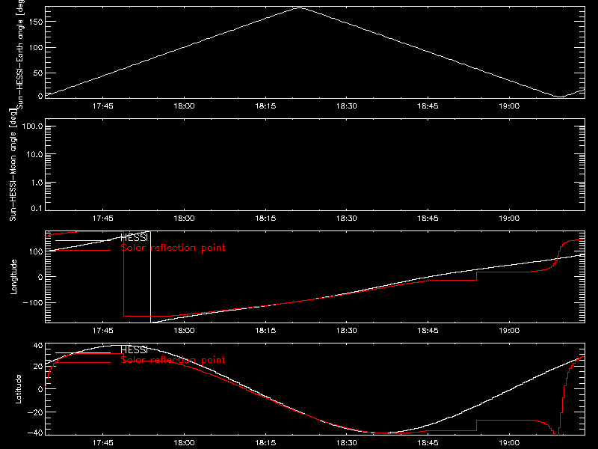598x449 pixels.
Task: Select 18:45 under the Longitude plot
Action: click(428, 331)
